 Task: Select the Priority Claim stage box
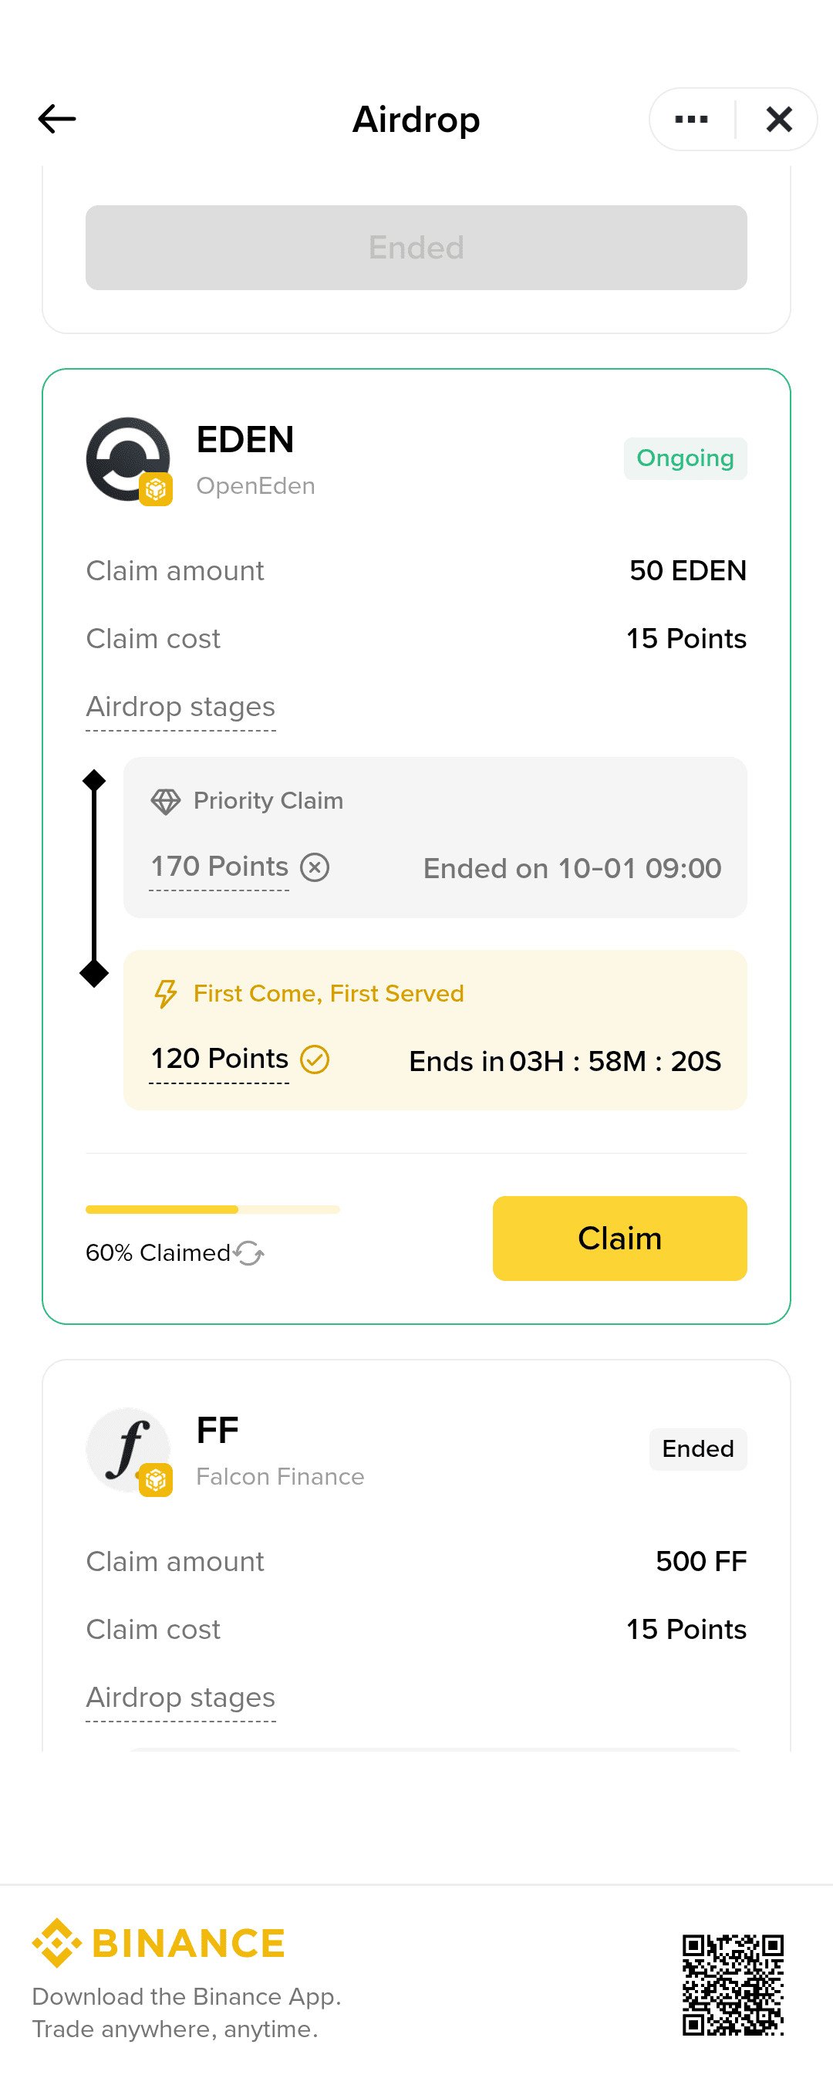click(x=435, y=837)
